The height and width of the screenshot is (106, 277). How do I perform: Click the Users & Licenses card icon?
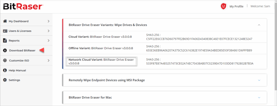pos(5,31)
